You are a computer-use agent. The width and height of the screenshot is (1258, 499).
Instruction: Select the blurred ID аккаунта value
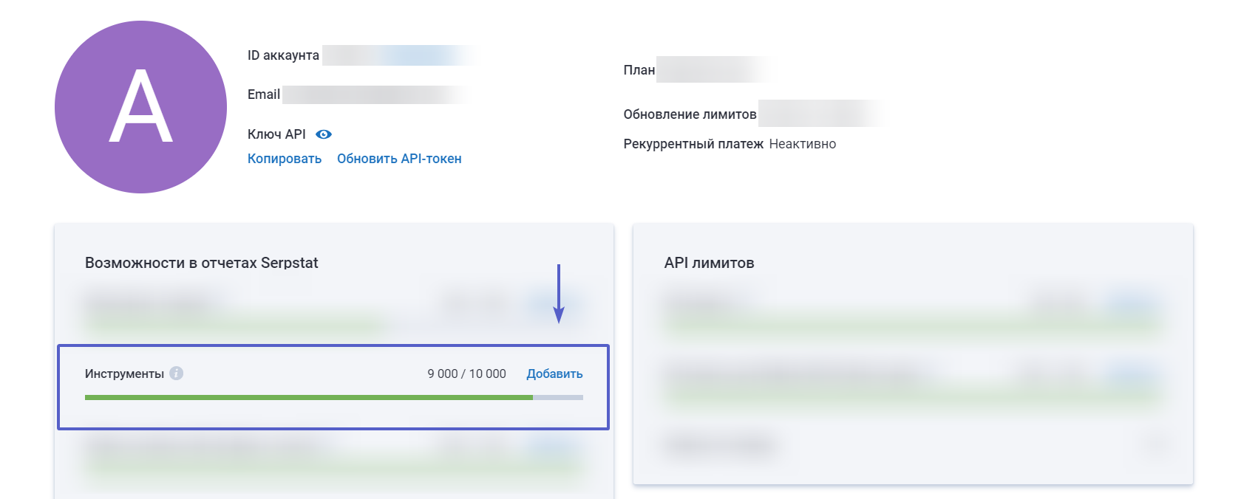point(399,55)
